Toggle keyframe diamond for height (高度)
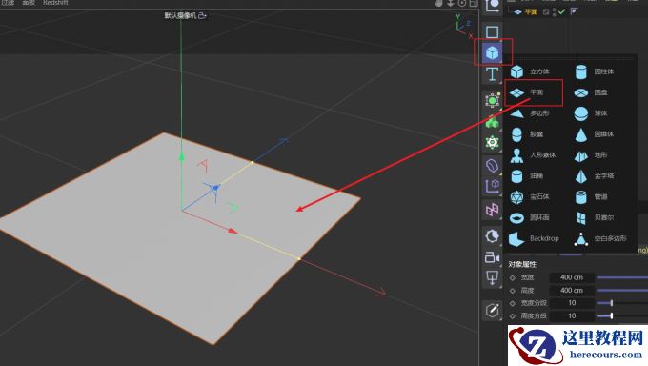 (513, 291)
